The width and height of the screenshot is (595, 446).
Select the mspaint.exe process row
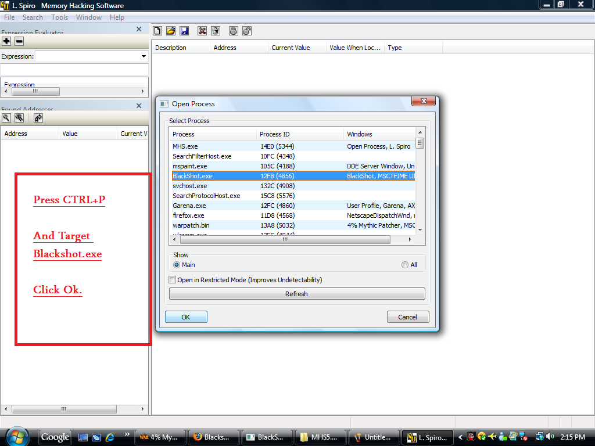(x=293, y=166)
